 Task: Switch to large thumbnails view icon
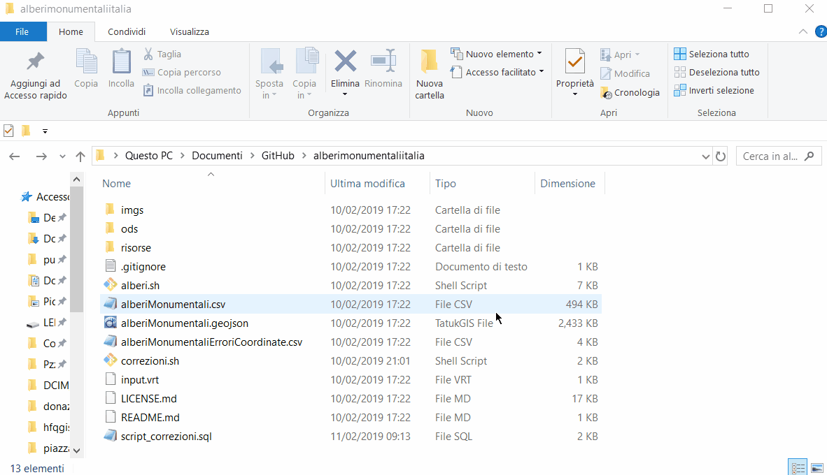pyautogui.click(x=816, y=468)
